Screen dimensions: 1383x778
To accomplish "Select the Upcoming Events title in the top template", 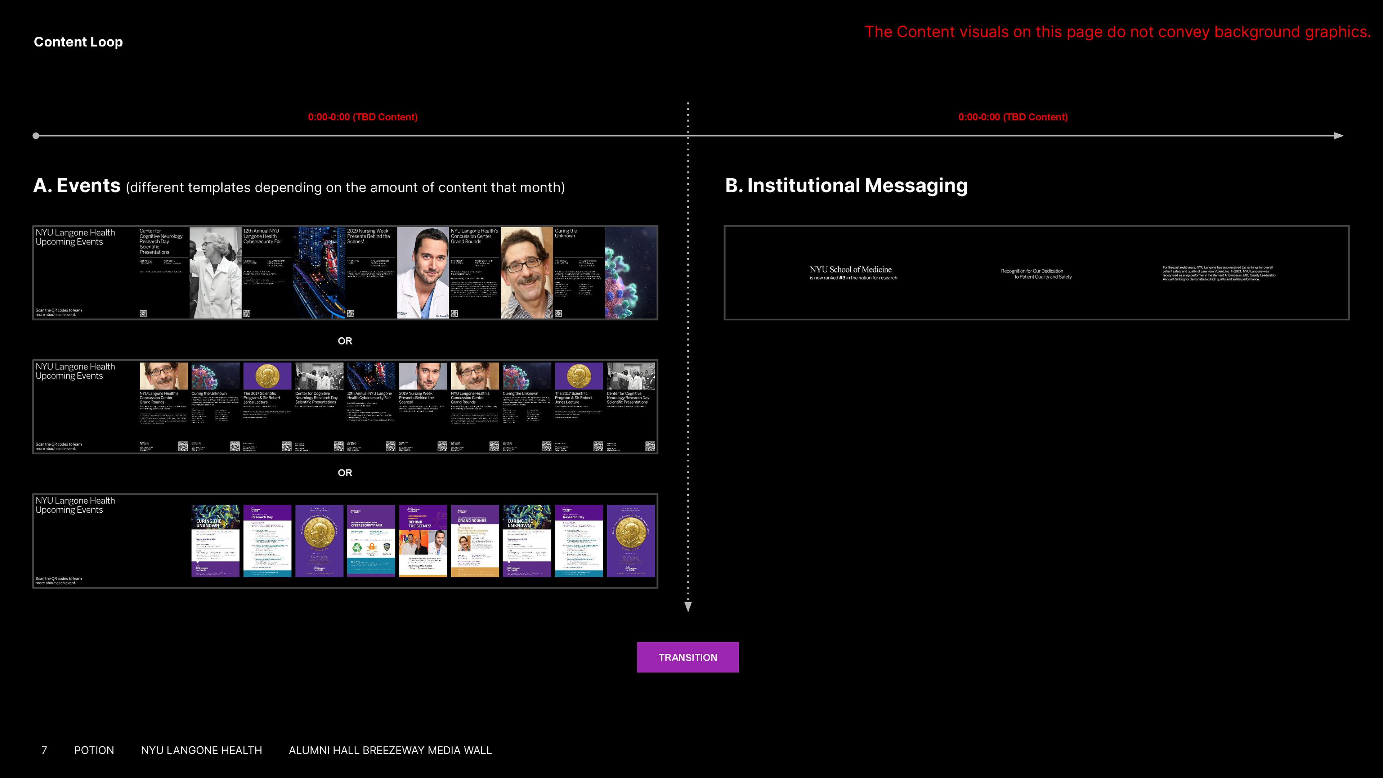I will (75, 237).
